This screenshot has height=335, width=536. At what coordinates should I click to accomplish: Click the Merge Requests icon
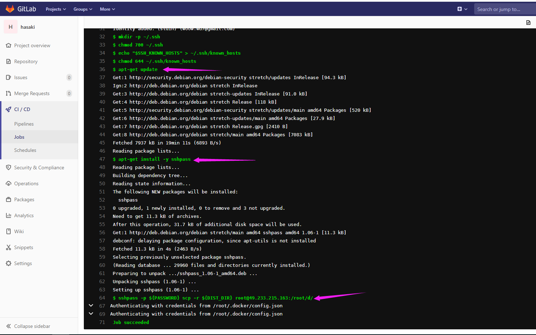[9, 93]
